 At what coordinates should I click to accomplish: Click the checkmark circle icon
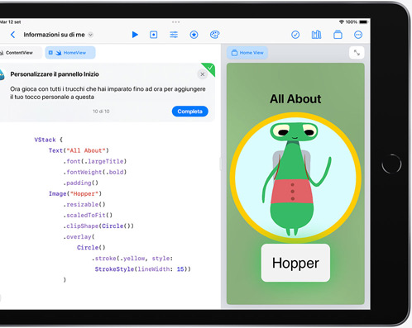[x=295, y=35]
